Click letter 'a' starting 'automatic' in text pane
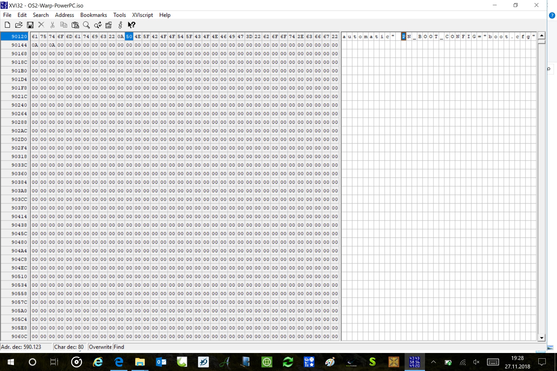 [x=344, y=36]
